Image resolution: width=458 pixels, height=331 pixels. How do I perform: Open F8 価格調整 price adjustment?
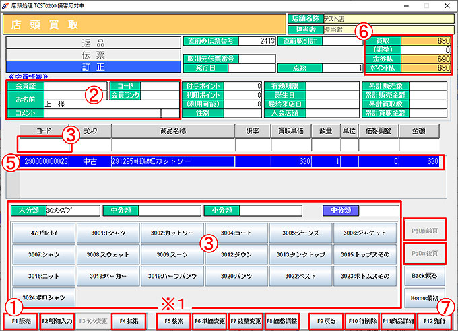(282, 321)
